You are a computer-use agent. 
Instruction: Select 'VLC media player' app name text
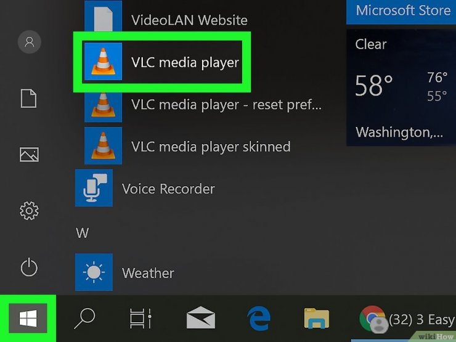tap(185, 62)
